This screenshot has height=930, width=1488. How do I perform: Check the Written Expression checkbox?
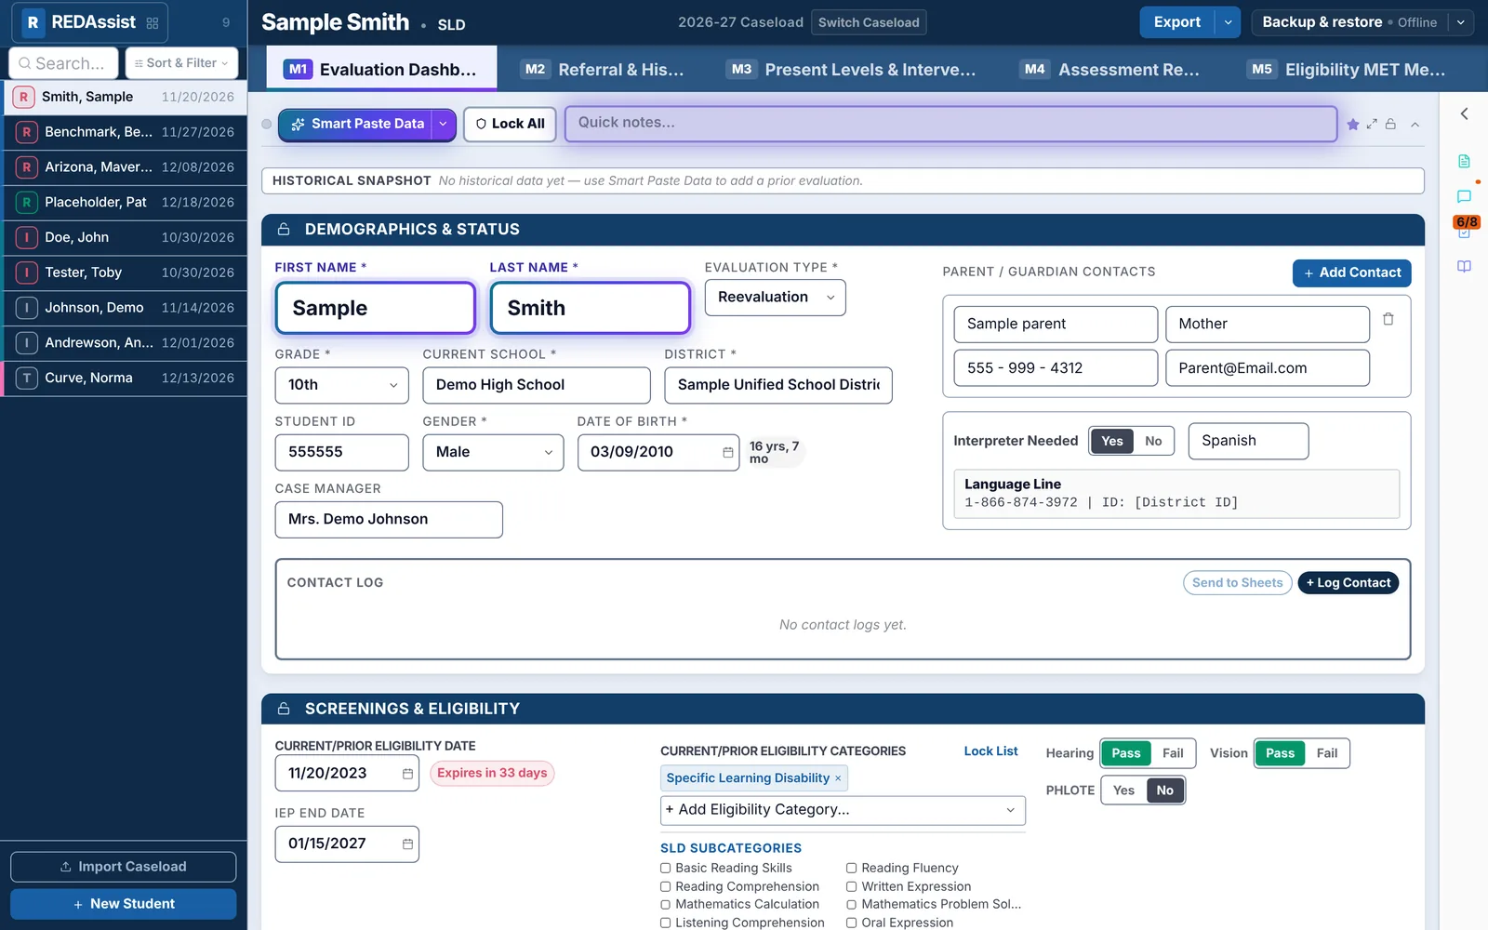(x=851, y=887)
